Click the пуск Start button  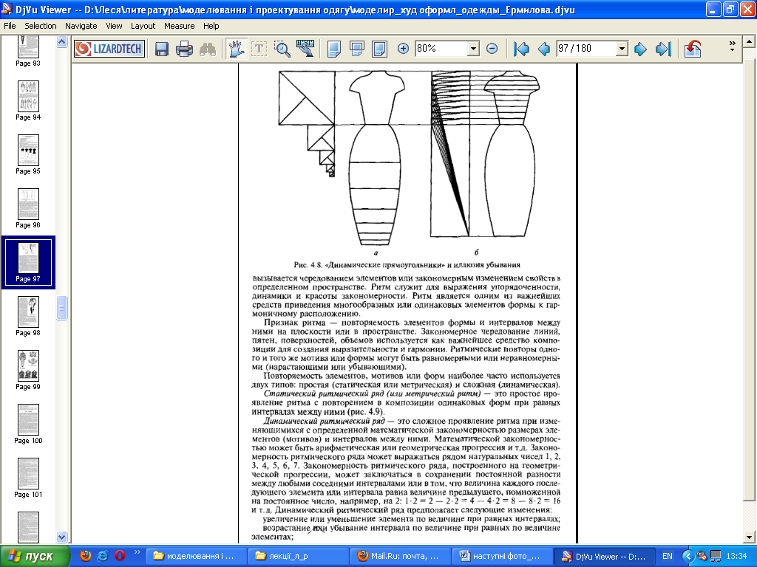coord(35,556)
